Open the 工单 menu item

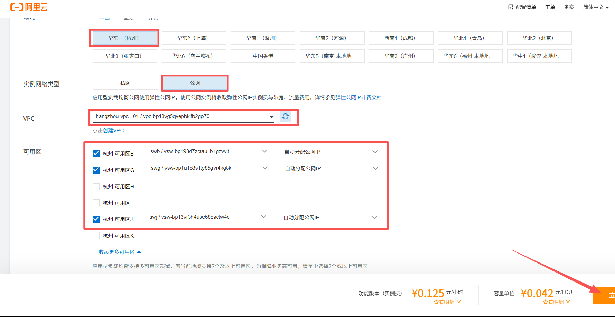550,7
